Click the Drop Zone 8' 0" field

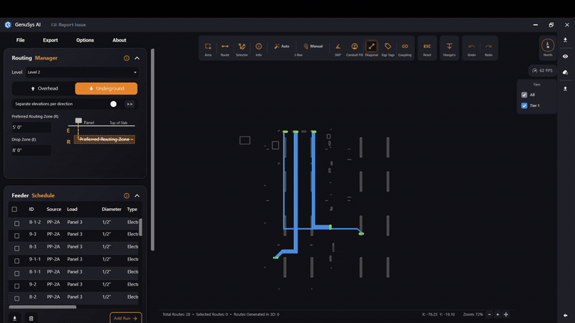pyautogui.click(x=31, y=151)
